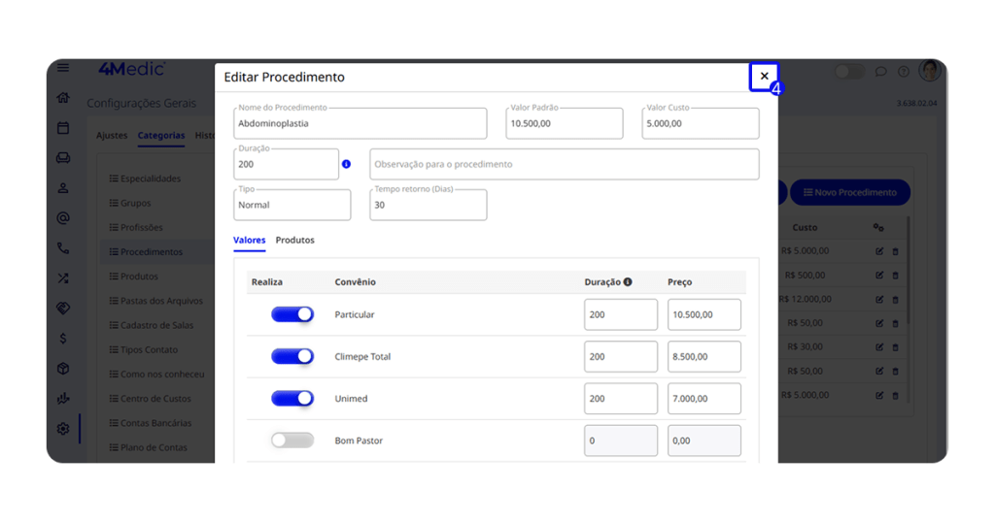Click the help question mark icon
This screenshot has width=995, height=522.
pyautogui.click(x=904, y=72)
